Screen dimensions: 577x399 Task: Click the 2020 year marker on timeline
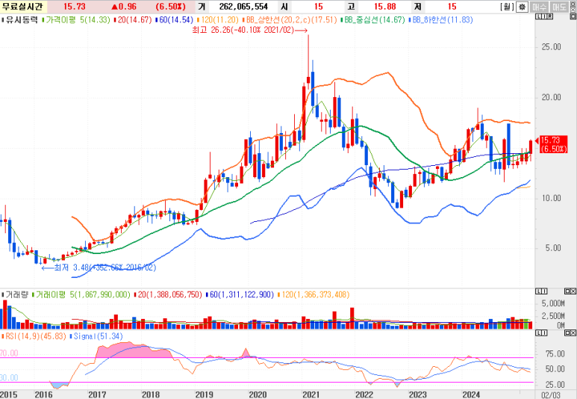[258, 395]
